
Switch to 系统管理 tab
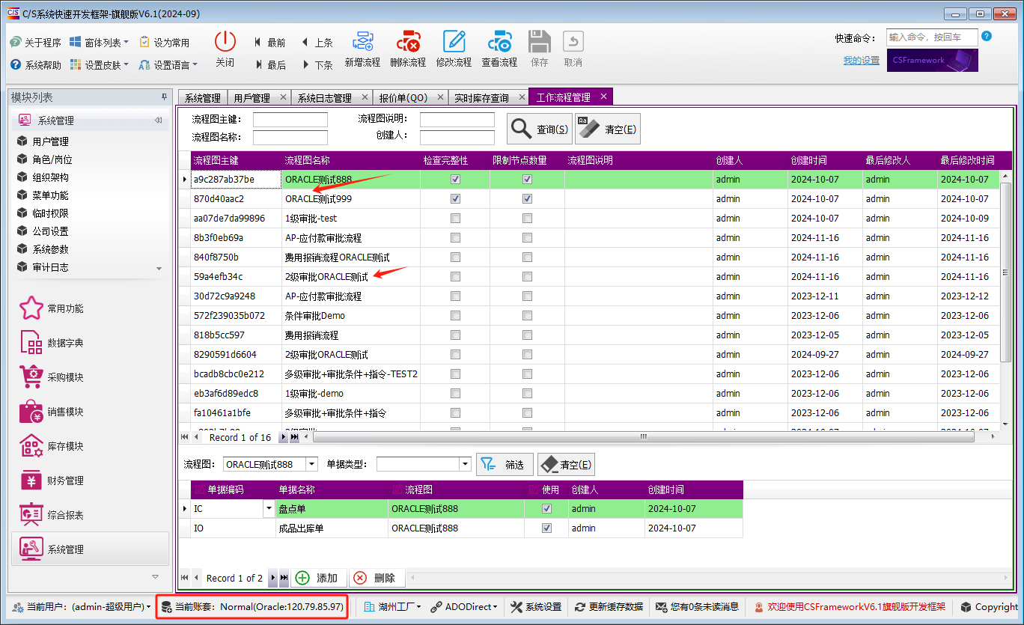(202, 98)
